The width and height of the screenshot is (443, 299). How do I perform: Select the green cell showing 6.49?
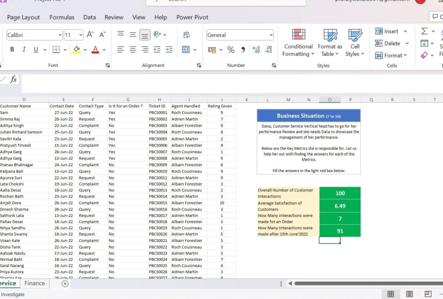click(x=340, y=206)
